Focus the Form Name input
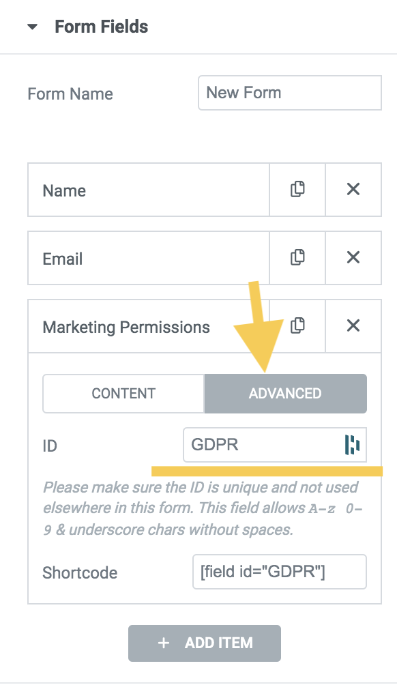Viewport: 397px width, 685px height. (290, 93)
